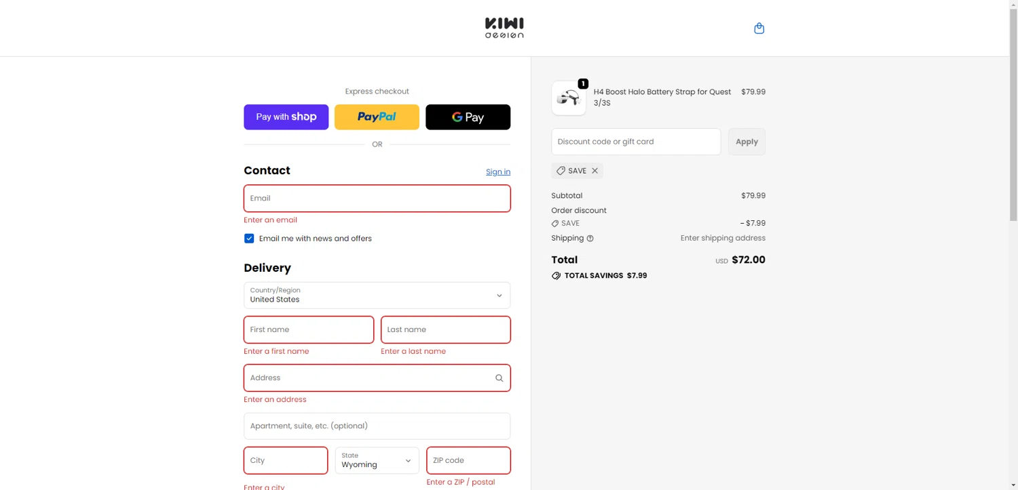Image resolution: width=1018 pixels, height=490 pixels.
Task: Focus the Last name field
Action: click(x=445, y=329)
